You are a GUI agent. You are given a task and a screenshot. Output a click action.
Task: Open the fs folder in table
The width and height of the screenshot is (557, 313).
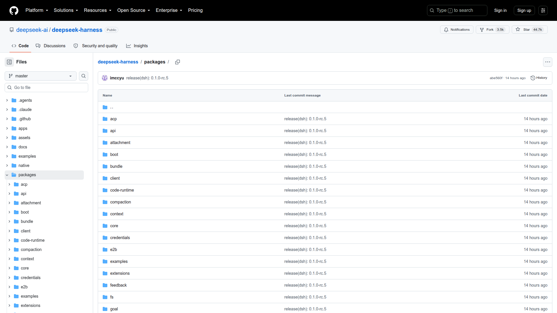pos(112,297)
